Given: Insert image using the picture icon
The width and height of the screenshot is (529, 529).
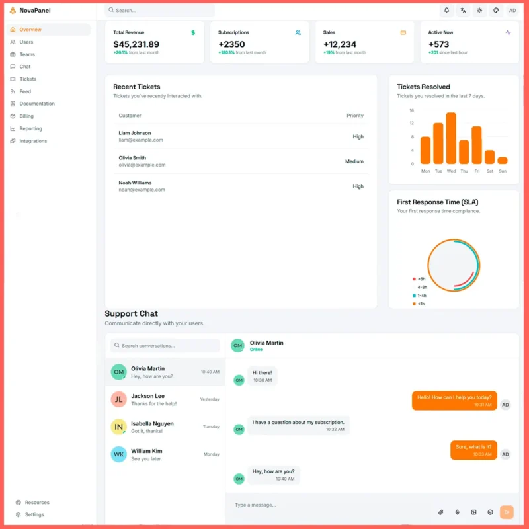Looking at the screenshot, I should (x=474, y=512).
